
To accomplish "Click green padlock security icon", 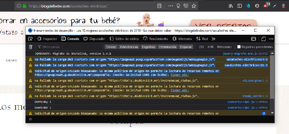I will click(x=24, y=6).
